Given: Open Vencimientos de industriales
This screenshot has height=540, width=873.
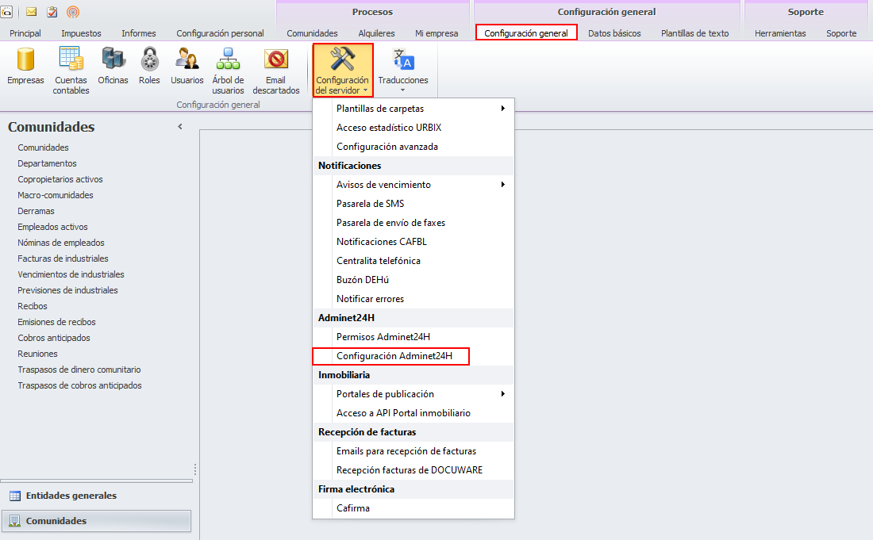Looking at the screenshot, I should [x=71, y=274].
